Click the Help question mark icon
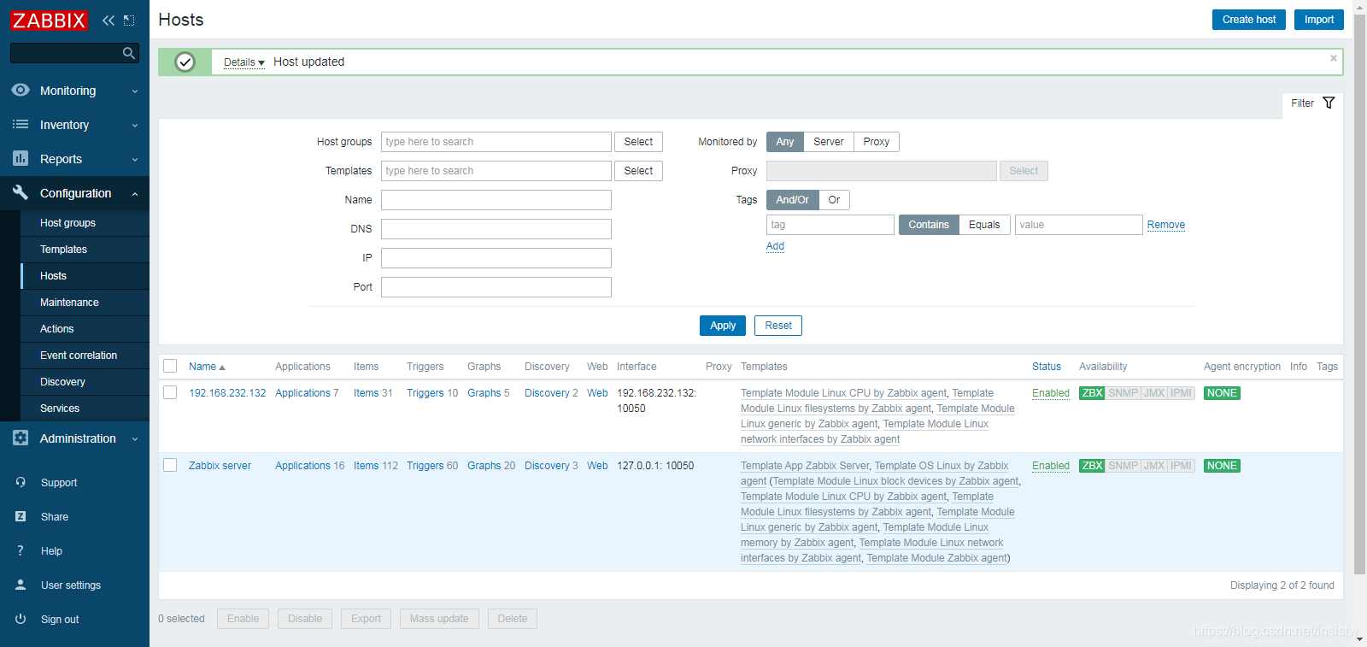Image resolution: width=1367 pixels, height=647 pixels. pyautogui.click(x=21, y=550)
